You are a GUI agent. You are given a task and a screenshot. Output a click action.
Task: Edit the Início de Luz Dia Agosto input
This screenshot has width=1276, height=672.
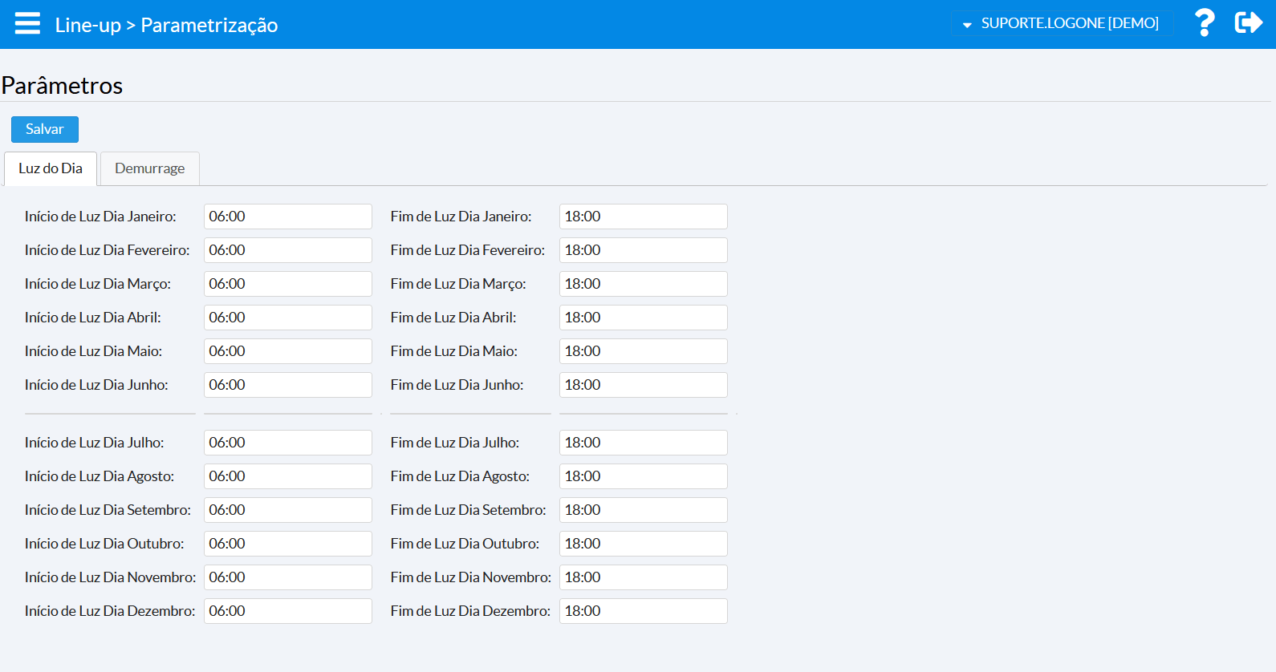(x=287, y=476)
